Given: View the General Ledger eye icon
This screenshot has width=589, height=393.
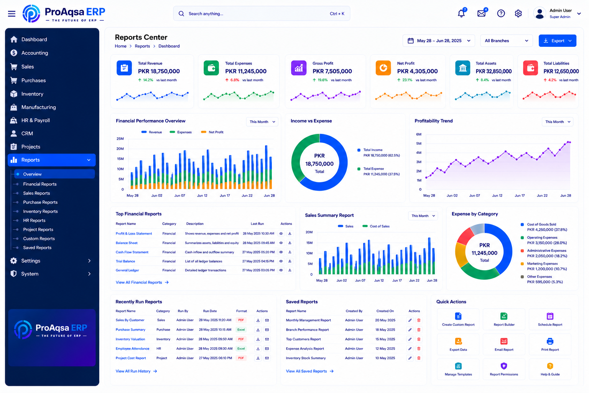Looking at the screenshot, I should [x=281, y=270].
